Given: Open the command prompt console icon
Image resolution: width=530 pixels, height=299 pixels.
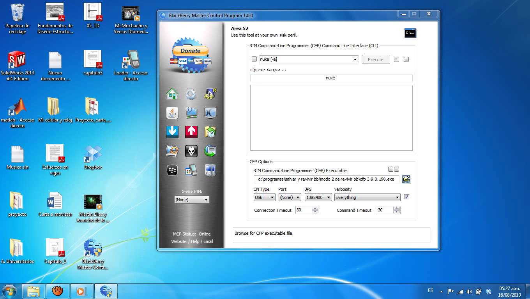Looking at the screenshot, I should point(410,33).
